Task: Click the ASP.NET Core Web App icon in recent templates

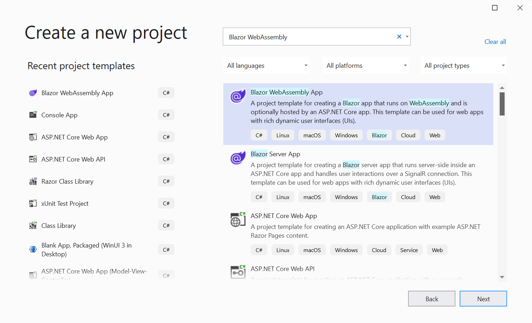Action: tap(33, 137)
